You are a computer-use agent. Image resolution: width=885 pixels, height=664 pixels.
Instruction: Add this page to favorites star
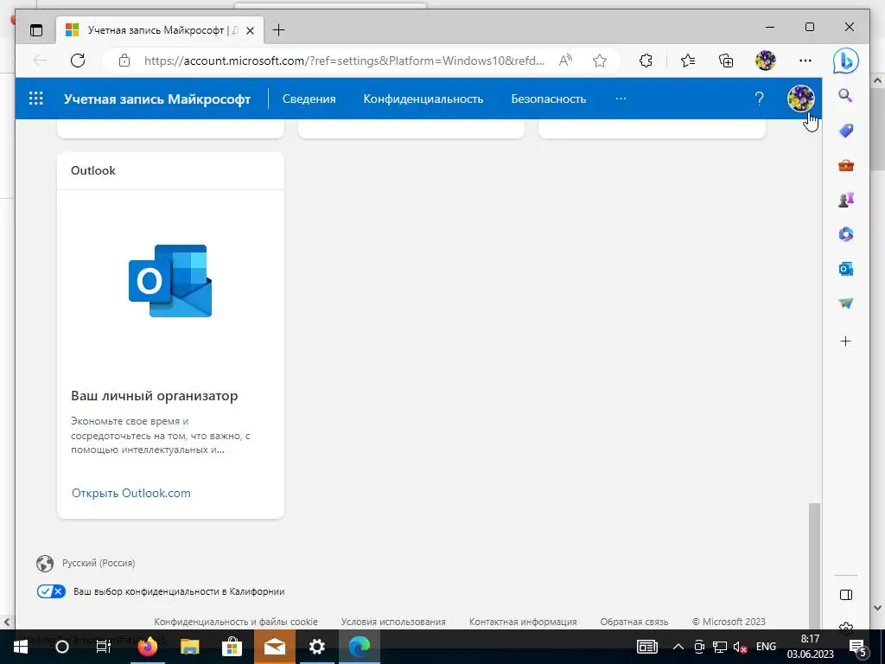600,61
